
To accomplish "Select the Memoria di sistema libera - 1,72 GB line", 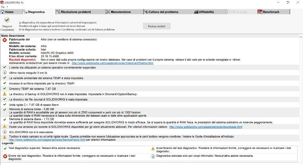I will [32, 119].
